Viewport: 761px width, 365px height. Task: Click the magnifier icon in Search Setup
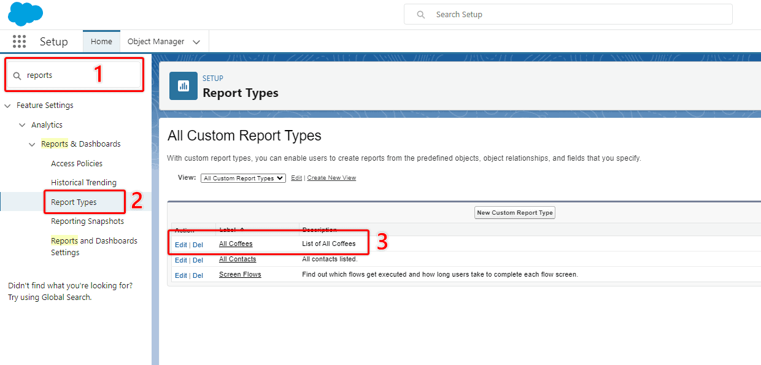[x=421, y=14]
